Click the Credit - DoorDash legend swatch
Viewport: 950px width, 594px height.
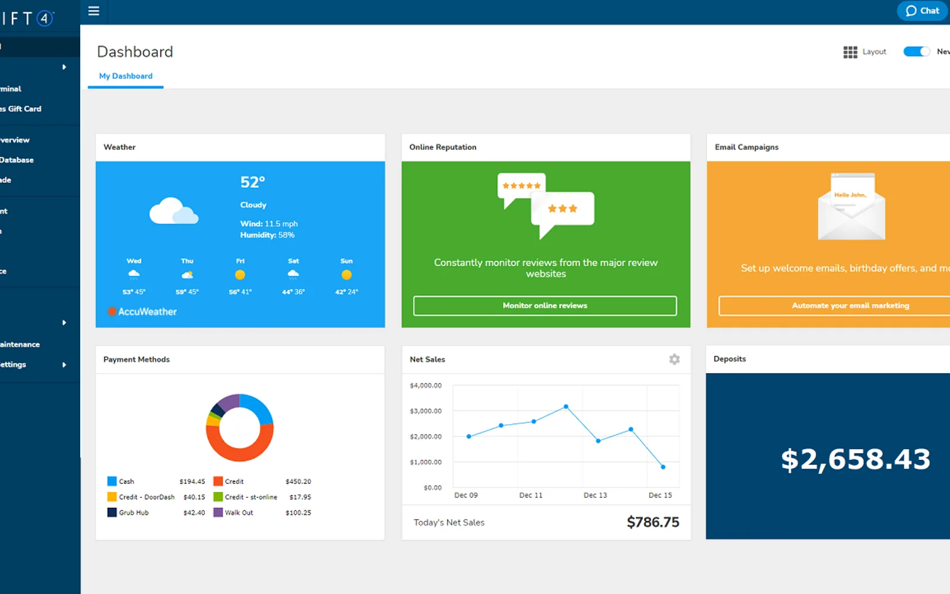(x=112, y=497)
